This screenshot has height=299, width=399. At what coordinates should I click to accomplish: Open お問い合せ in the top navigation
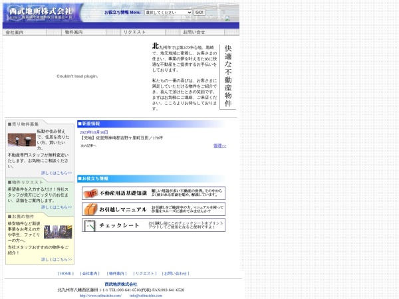(194, 32)
